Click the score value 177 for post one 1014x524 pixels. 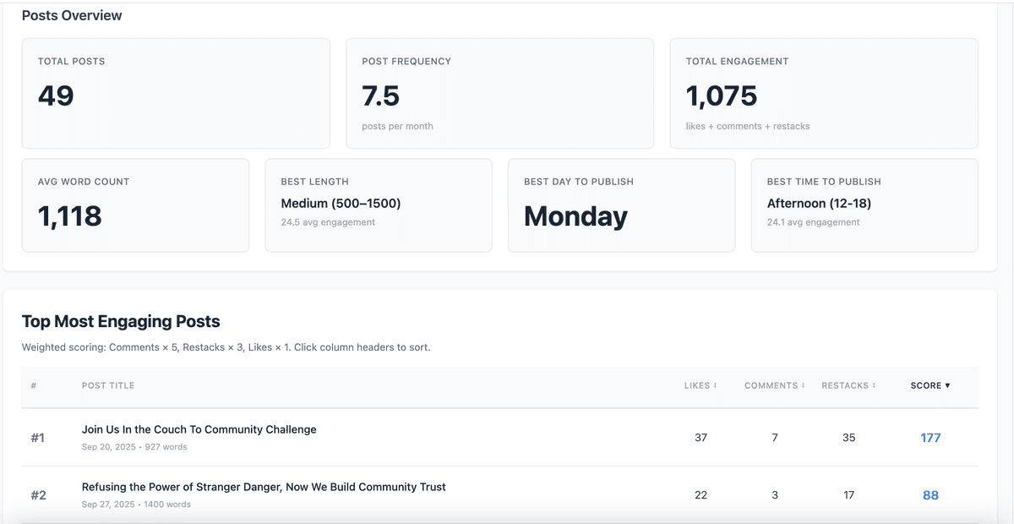930,438
